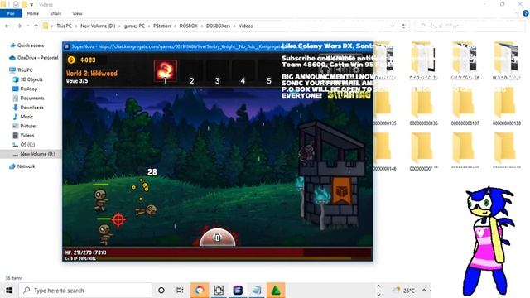Jump to 'DOSBOXers' breadcrumb segment
The height and width of the screenshot is (298, 530).
point(218,26)
